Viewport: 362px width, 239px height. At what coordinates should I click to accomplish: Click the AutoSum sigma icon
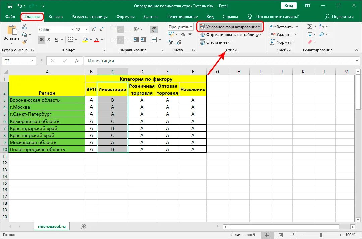(x=310, y=27)
